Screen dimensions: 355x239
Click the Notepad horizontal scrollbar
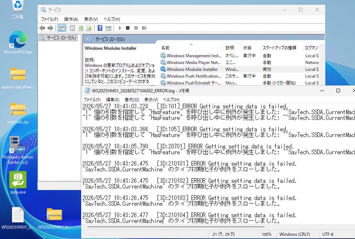[176, 226]
